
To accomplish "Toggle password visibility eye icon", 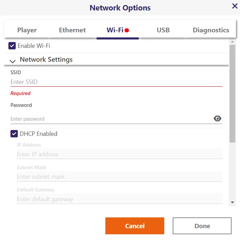I will [x=217, y=118].
